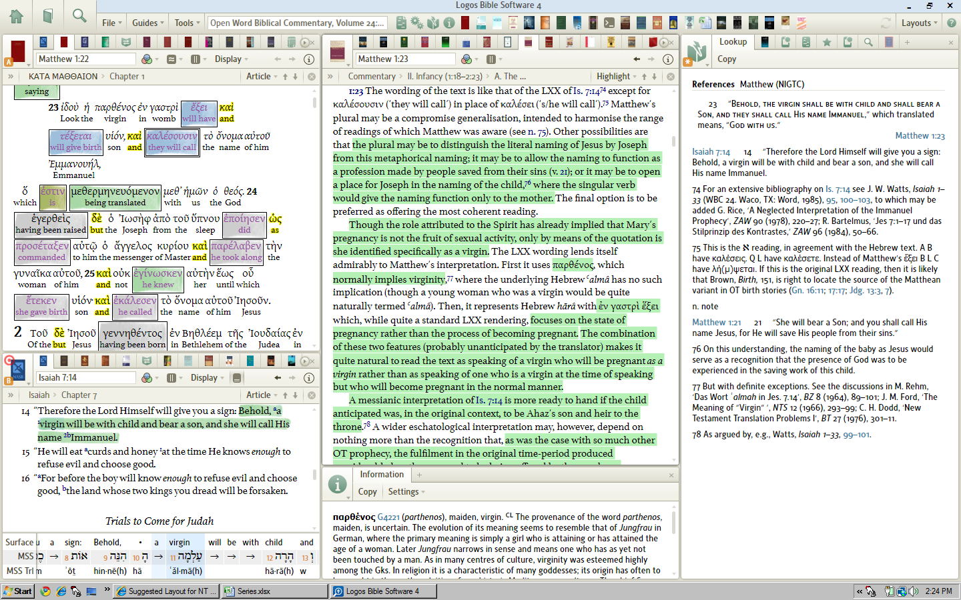
Task: Open parallel resources in Isaiah 7:14 panel
Action: [173, 378]
